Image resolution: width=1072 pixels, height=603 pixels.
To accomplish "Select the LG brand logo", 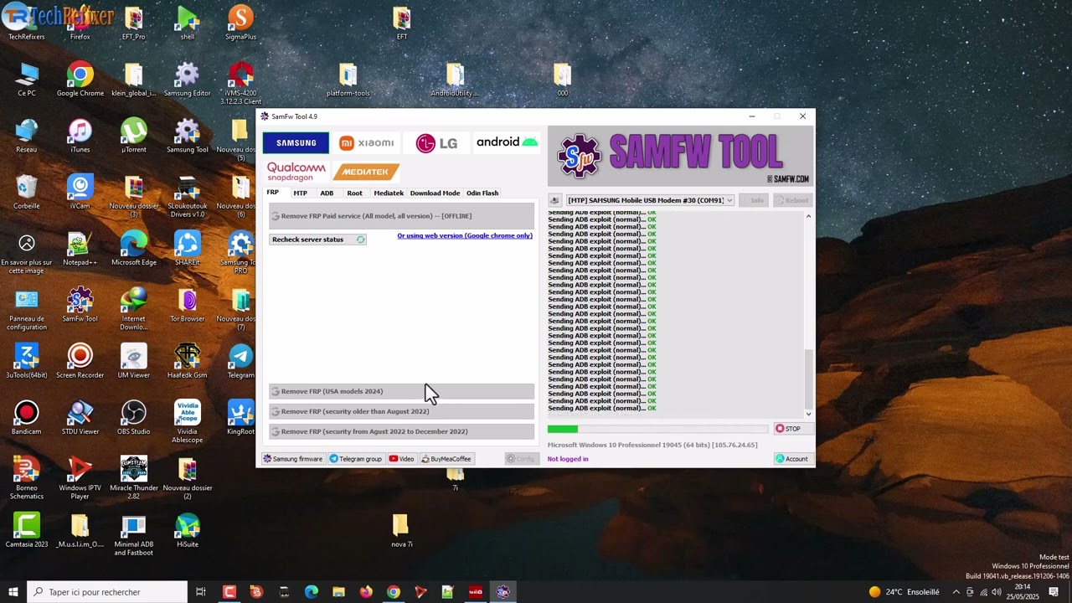I will pos(436,142).
